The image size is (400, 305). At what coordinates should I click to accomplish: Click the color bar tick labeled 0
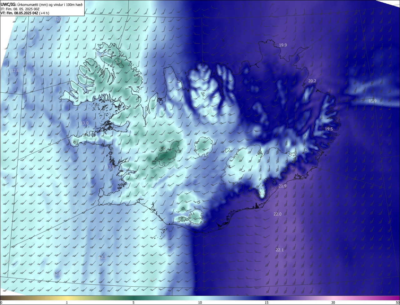pyautogui.click(x=1, y=303)
